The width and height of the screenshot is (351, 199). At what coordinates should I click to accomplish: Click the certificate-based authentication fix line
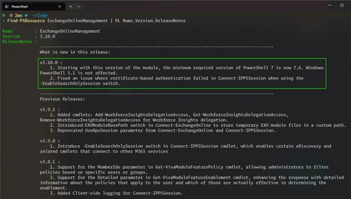[x=177, y=78]
